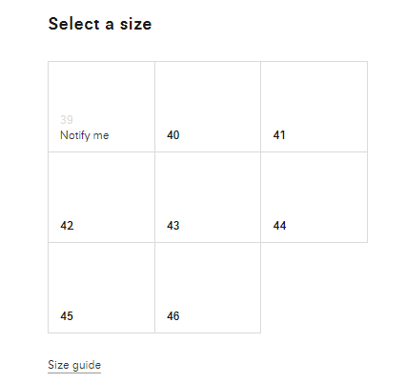Pick size 46 from the grid
Image resolution: width=406 pixels, height=383 pixels.
pos(208,288)
